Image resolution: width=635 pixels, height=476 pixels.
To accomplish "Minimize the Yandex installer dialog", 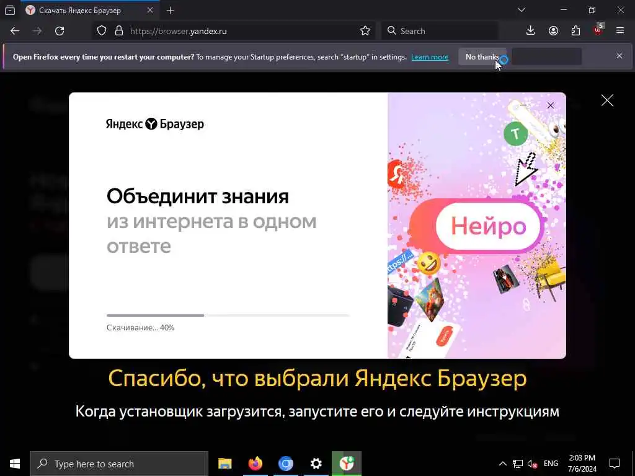I will click(523, 105).
